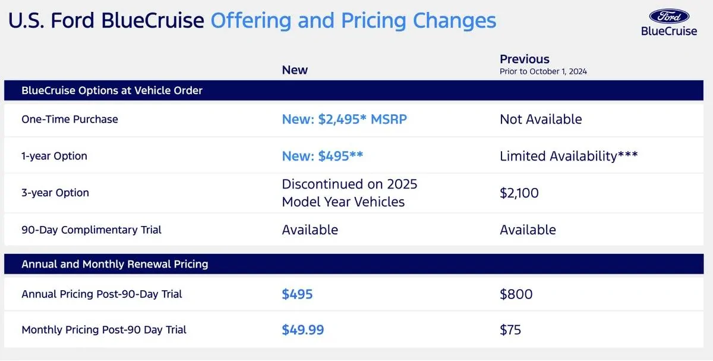Select the "New: $495**" 1-year price
713x361 pixels.
click(x=322, y=156)
